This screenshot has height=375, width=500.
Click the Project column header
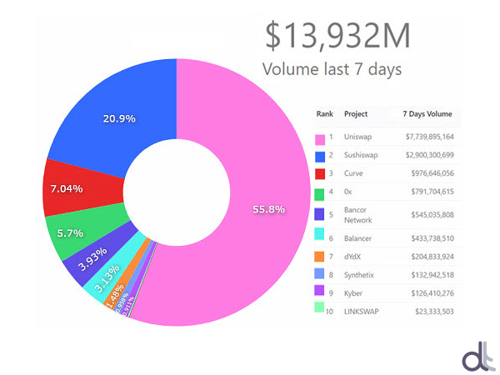point(356,114)
